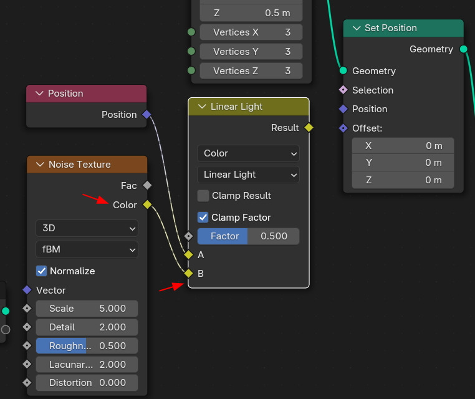Click the Noise Texture Vector input socket
Viewport: 475px width, 399px height.
pyautogui.click(x=27, y=290)
